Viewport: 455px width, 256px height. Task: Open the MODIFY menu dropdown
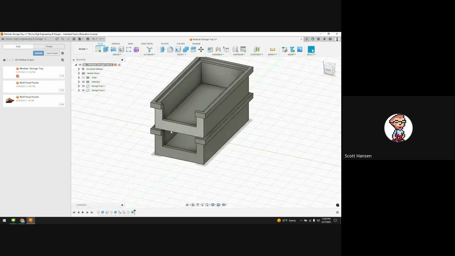point(181,55)
